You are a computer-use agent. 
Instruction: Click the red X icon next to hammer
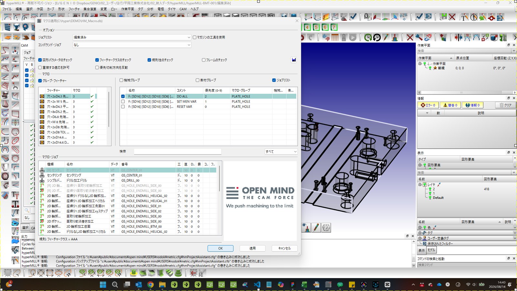(x=410, y=38)
